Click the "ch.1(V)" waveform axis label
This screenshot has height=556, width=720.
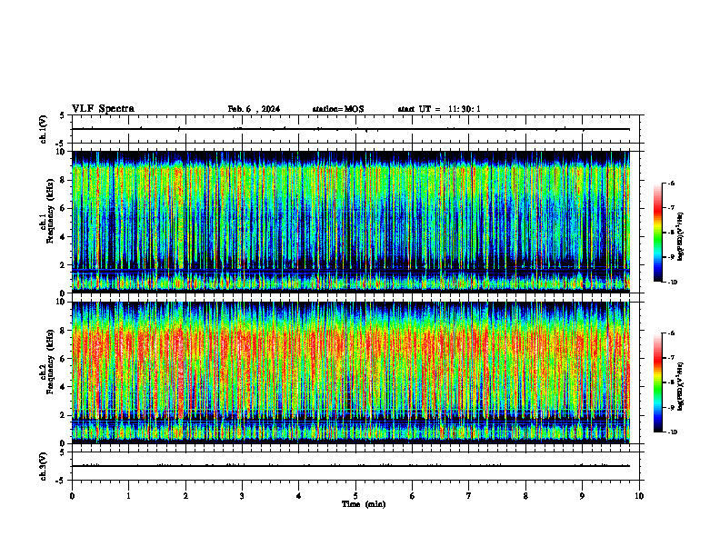coord(43,129)
